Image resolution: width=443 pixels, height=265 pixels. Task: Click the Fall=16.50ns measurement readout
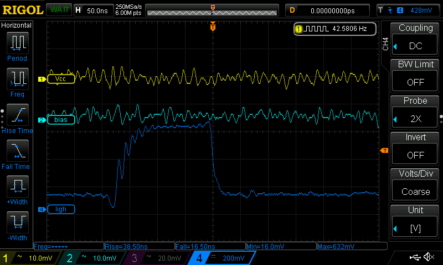[210, 246]
